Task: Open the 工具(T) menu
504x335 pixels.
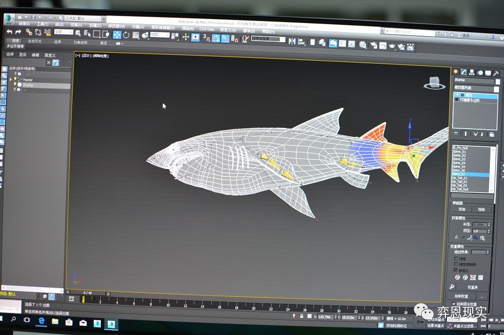Action: (42, 24)
